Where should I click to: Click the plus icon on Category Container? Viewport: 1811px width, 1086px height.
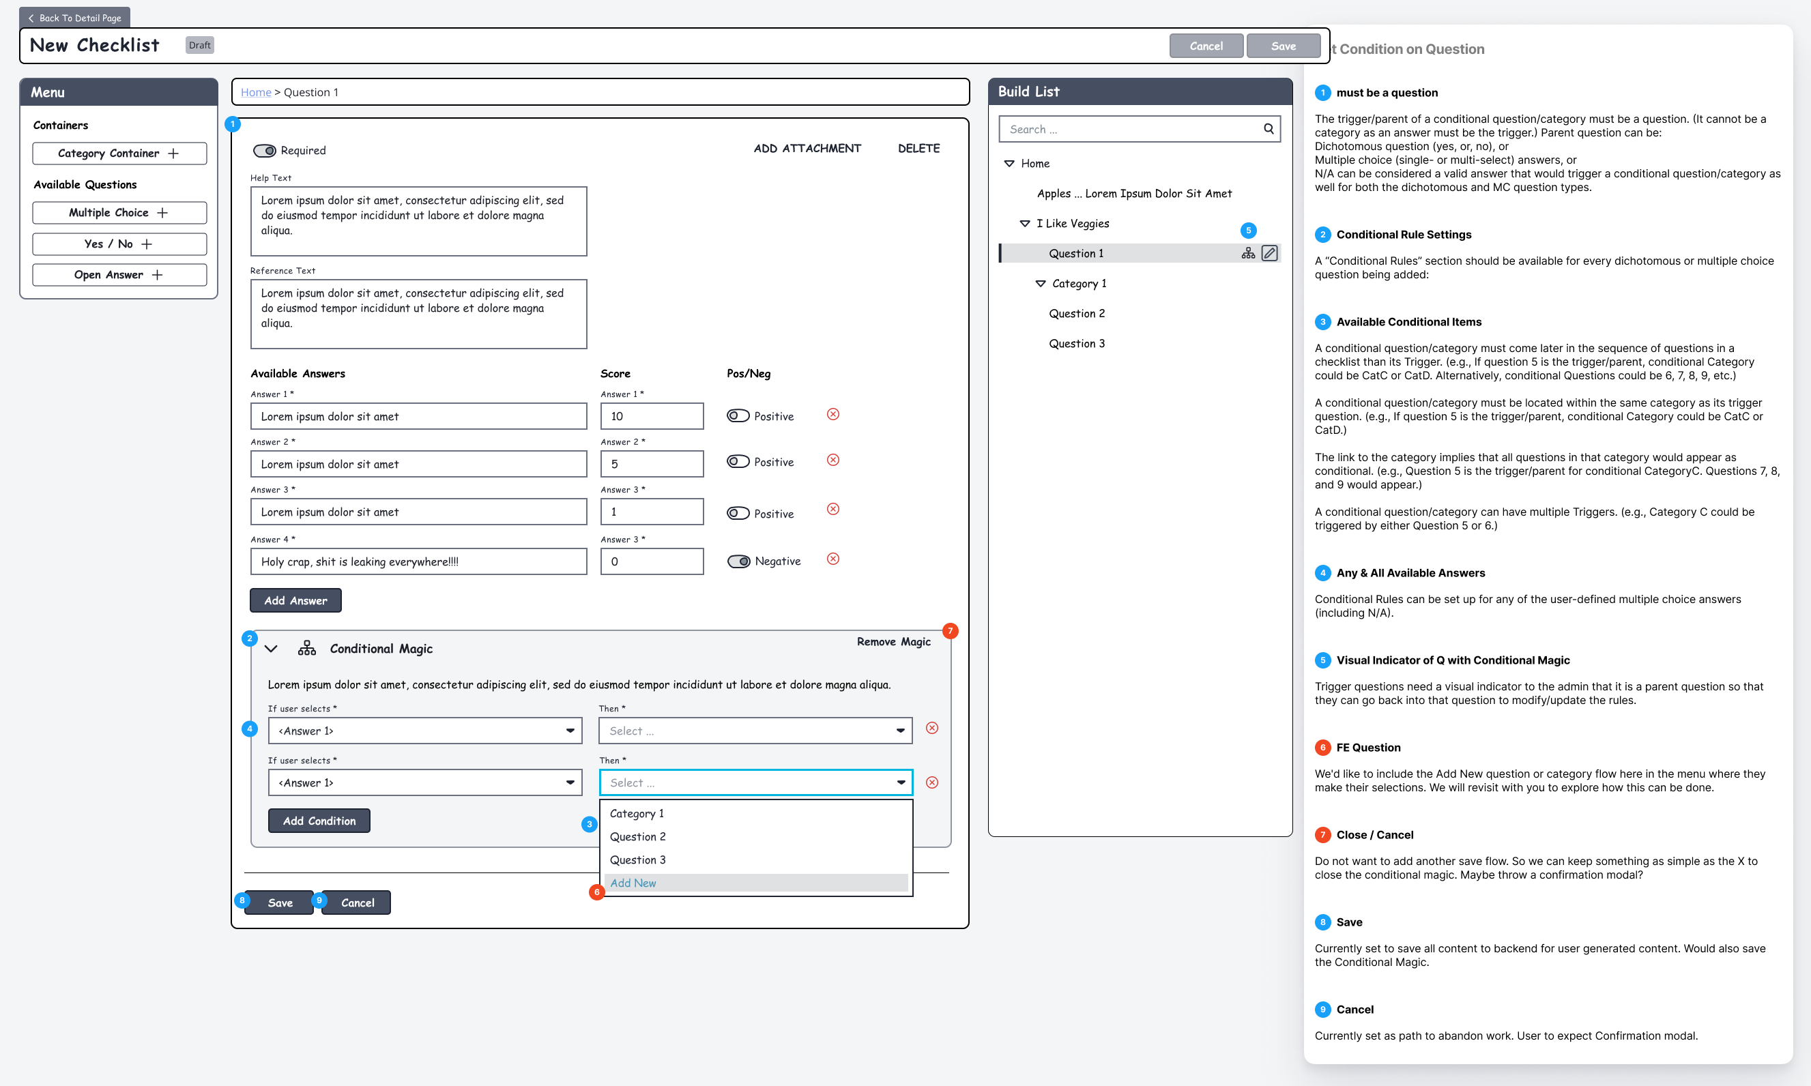coord(173,153)
